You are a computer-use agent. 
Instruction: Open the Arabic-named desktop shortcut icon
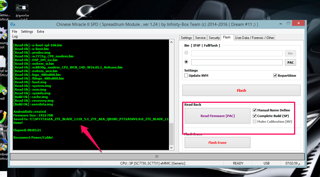pos(22,12)
